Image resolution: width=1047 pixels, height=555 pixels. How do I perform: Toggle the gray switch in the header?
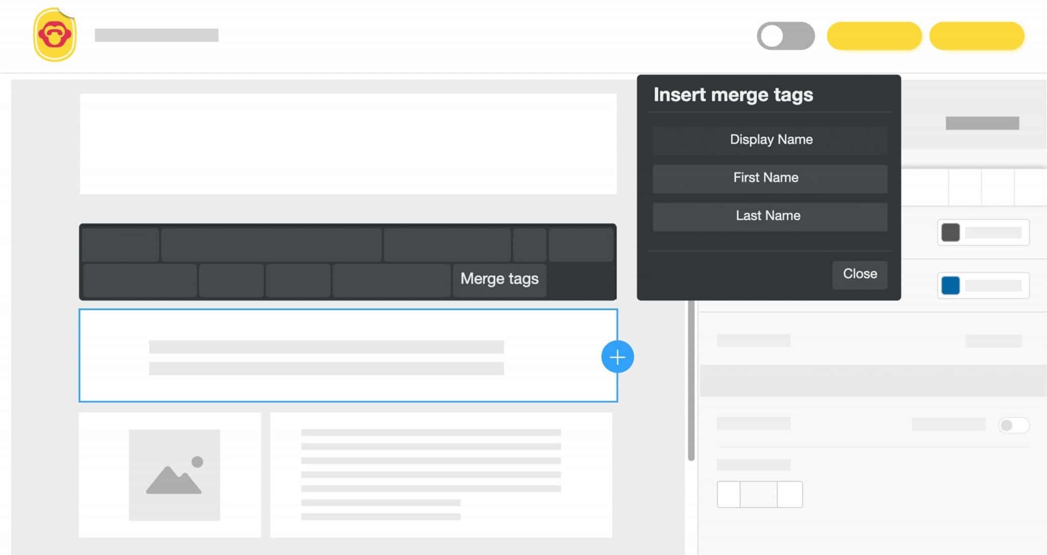(786, 36)
